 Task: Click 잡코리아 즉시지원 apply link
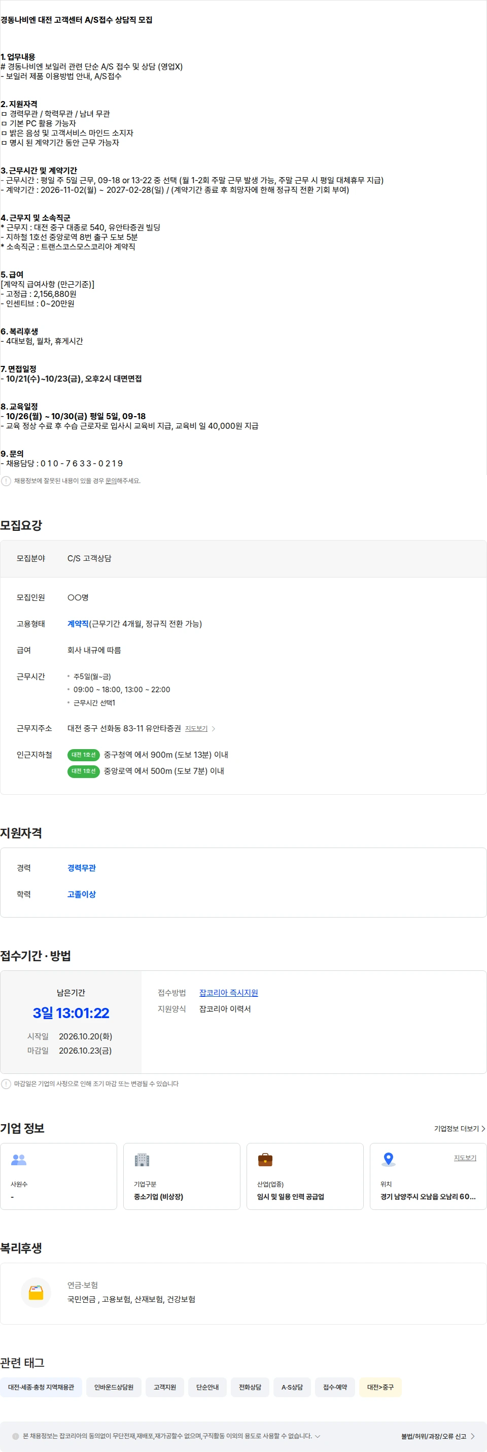[x=228, y=993]
